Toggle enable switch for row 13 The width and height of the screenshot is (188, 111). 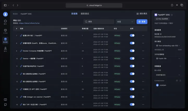click(x=132, y=82)
